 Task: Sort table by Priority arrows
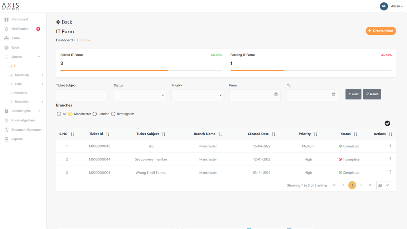[316, 134]
